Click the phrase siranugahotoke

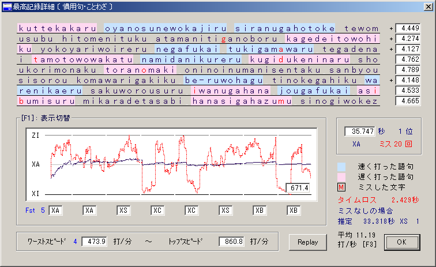pyautogui.click(x=285, y=28)
